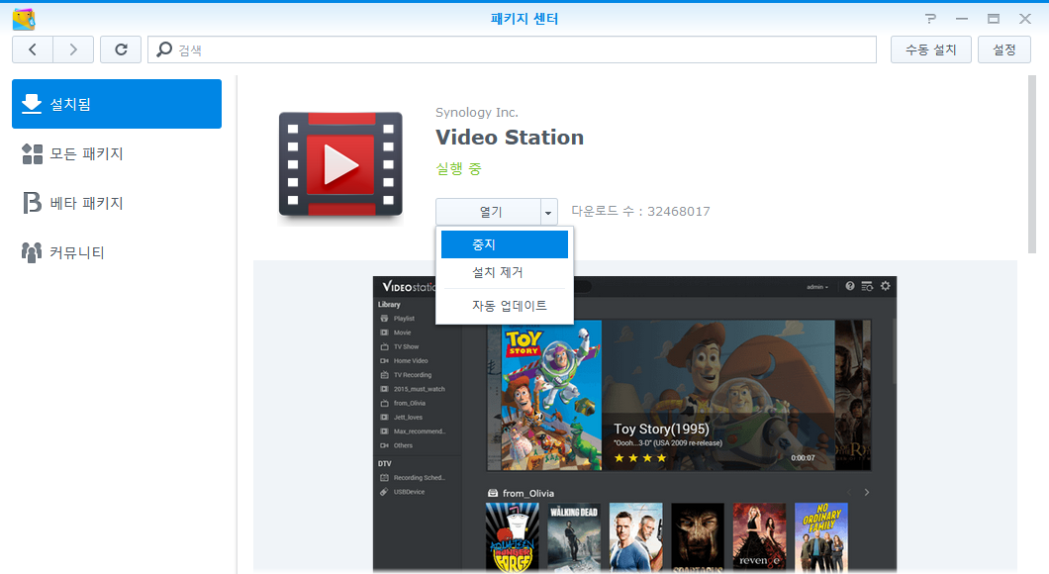Choose 중지 from the dropdown menu

(505, 244)
